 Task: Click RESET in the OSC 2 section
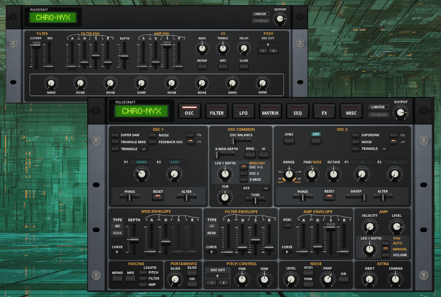[329, 197]
